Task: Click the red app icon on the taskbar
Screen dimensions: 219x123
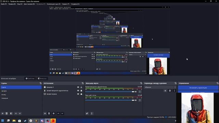Action: click(x=53, y=121)
